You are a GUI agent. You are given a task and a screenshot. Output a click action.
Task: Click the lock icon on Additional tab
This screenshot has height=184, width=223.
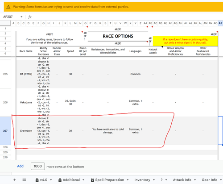(x=60, y=180)
